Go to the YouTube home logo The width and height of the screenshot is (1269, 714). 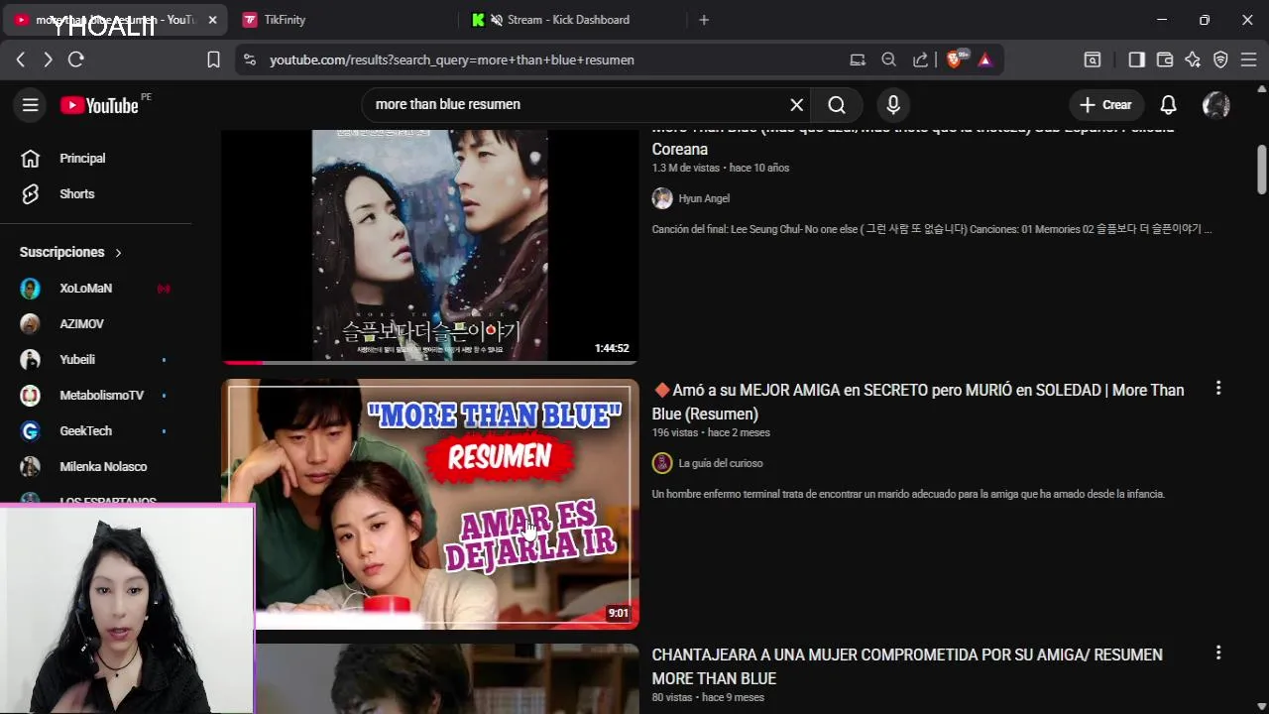tap(99, 105)
